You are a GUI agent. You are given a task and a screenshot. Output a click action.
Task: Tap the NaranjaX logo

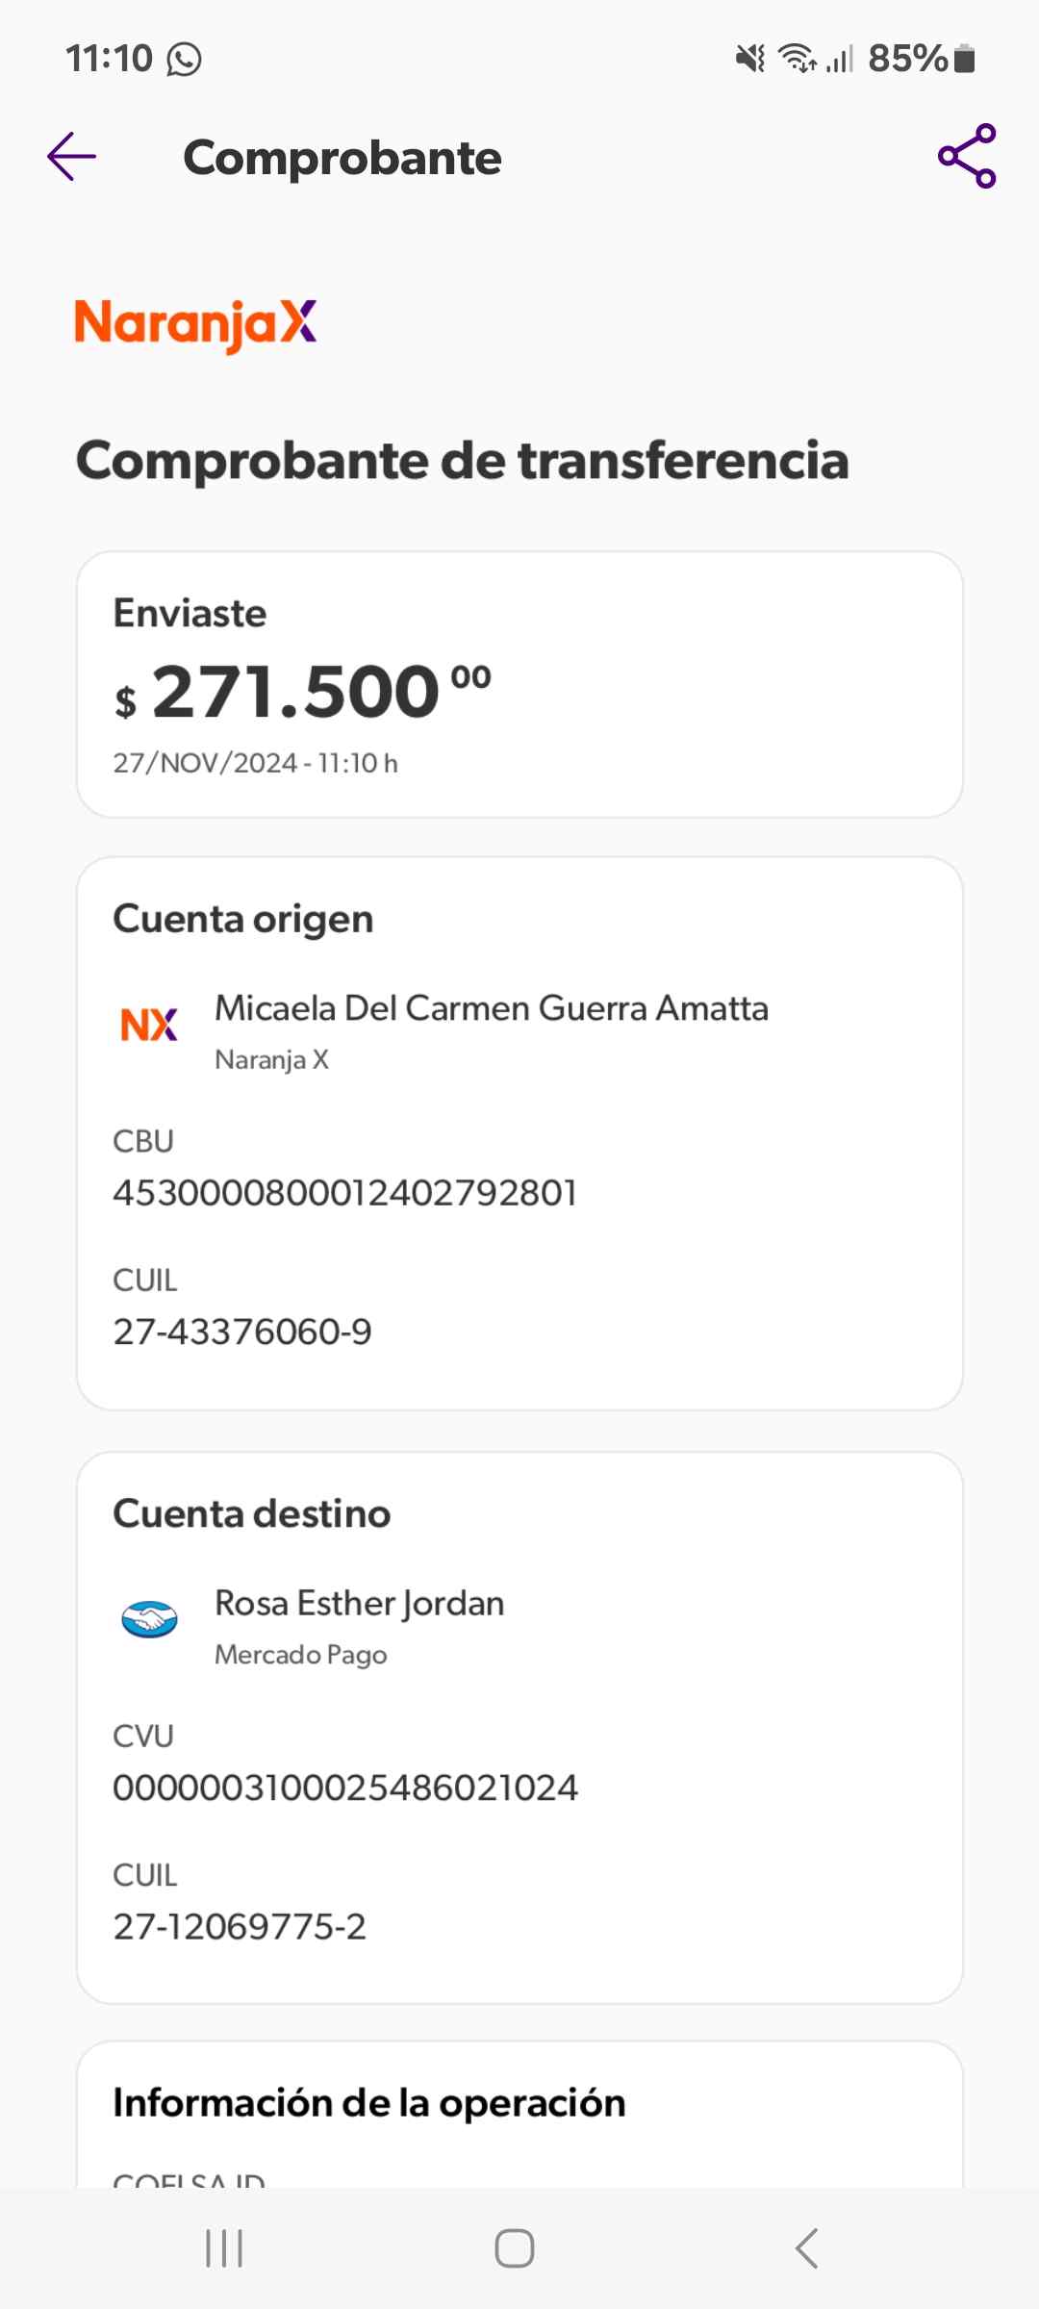pos(195,324)
